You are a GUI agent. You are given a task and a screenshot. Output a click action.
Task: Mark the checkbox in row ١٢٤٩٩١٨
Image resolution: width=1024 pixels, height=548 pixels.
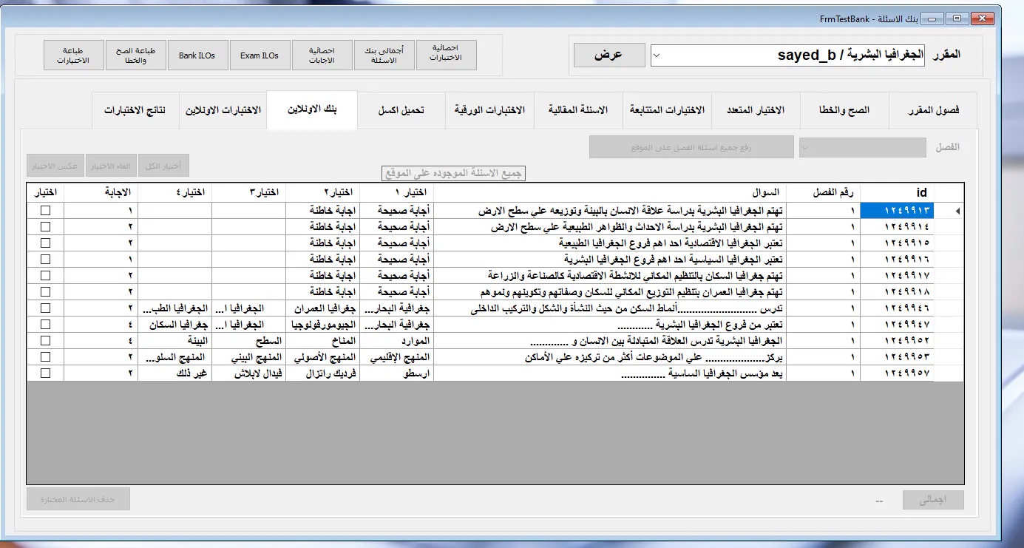(x=46, y=292)
